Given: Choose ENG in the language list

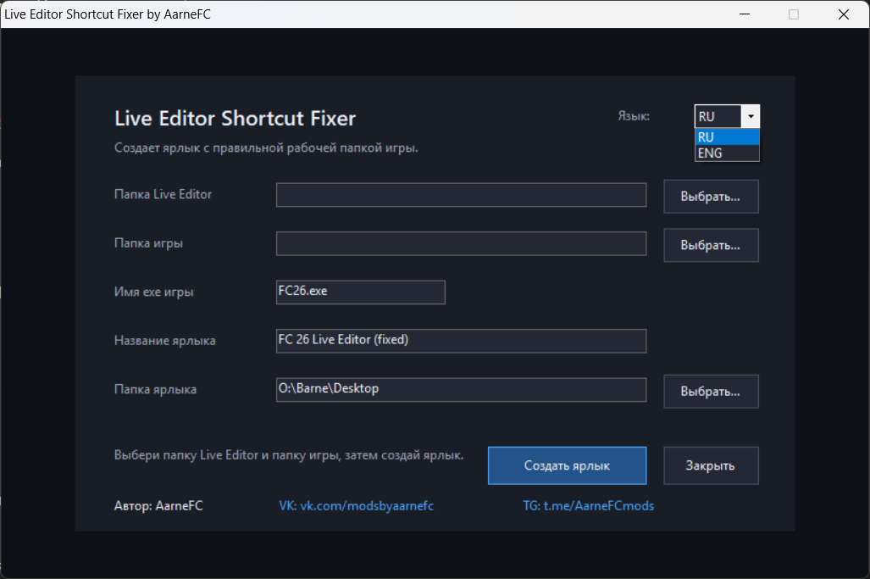Looking at the screenshot, I should [727, 153].
